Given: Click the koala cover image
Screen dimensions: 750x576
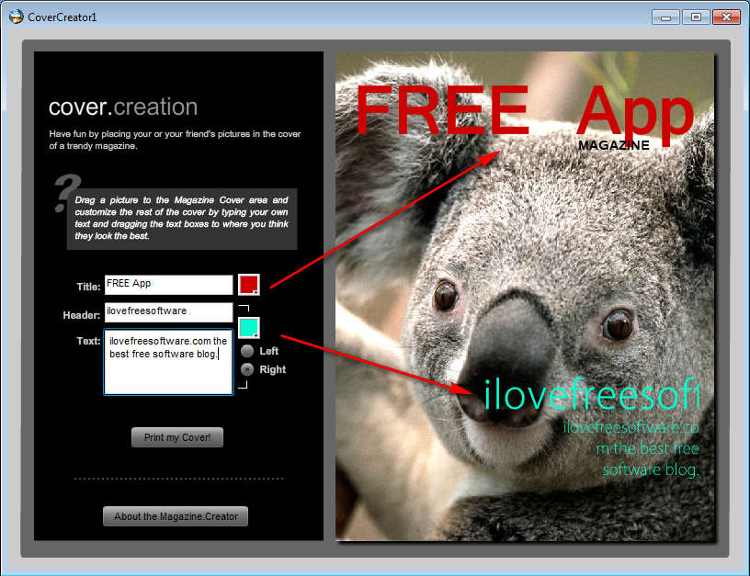Looking at the screenshot, I should point(525,296).
